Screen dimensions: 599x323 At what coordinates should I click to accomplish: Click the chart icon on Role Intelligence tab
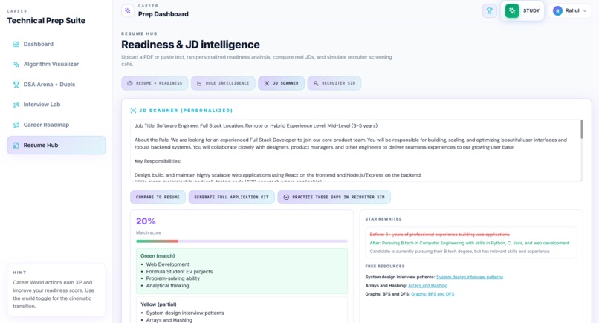(199, 83)
